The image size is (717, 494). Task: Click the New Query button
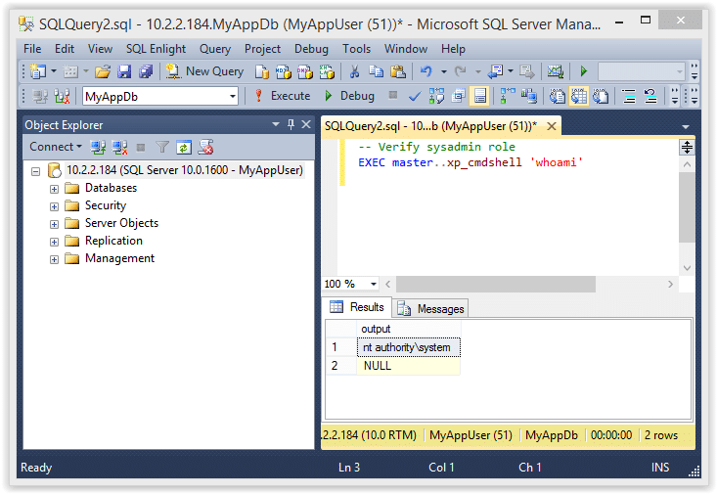204,71
